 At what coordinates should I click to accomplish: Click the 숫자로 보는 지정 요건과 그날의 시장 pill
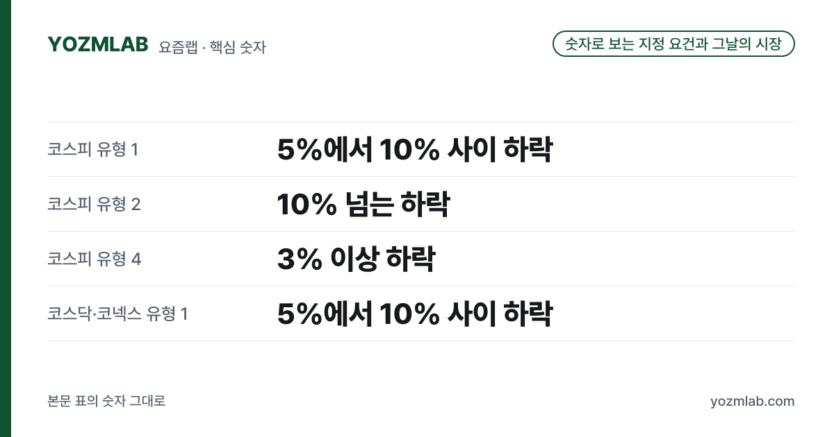coord(673,44)
